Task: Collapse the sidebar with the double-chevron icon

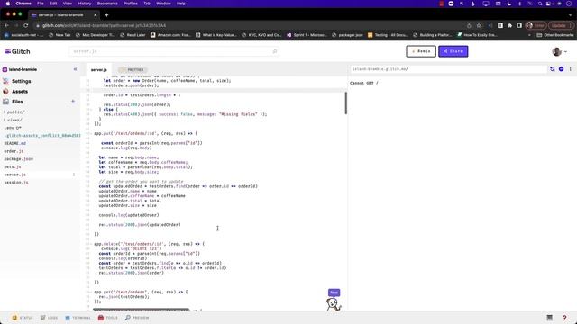Action: [x=75, y=69]
